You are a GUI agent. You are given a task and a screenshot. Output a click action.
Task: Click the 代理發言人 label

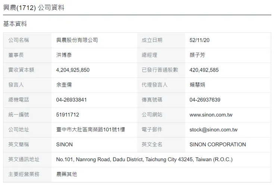[x=154, y=85]
